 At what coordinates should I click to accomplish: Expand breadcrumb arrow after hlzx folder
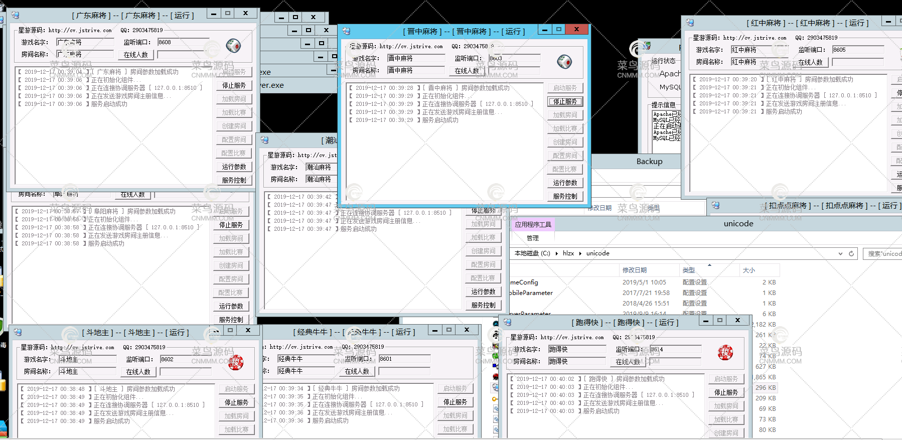pyautogui.click(x=580, y=253)
